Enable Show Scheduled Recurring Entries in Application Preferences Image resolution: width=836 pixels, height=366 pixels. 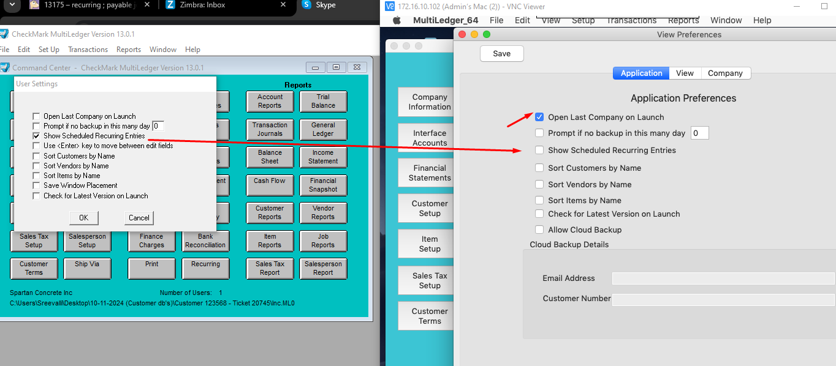(x=539, y=150)
